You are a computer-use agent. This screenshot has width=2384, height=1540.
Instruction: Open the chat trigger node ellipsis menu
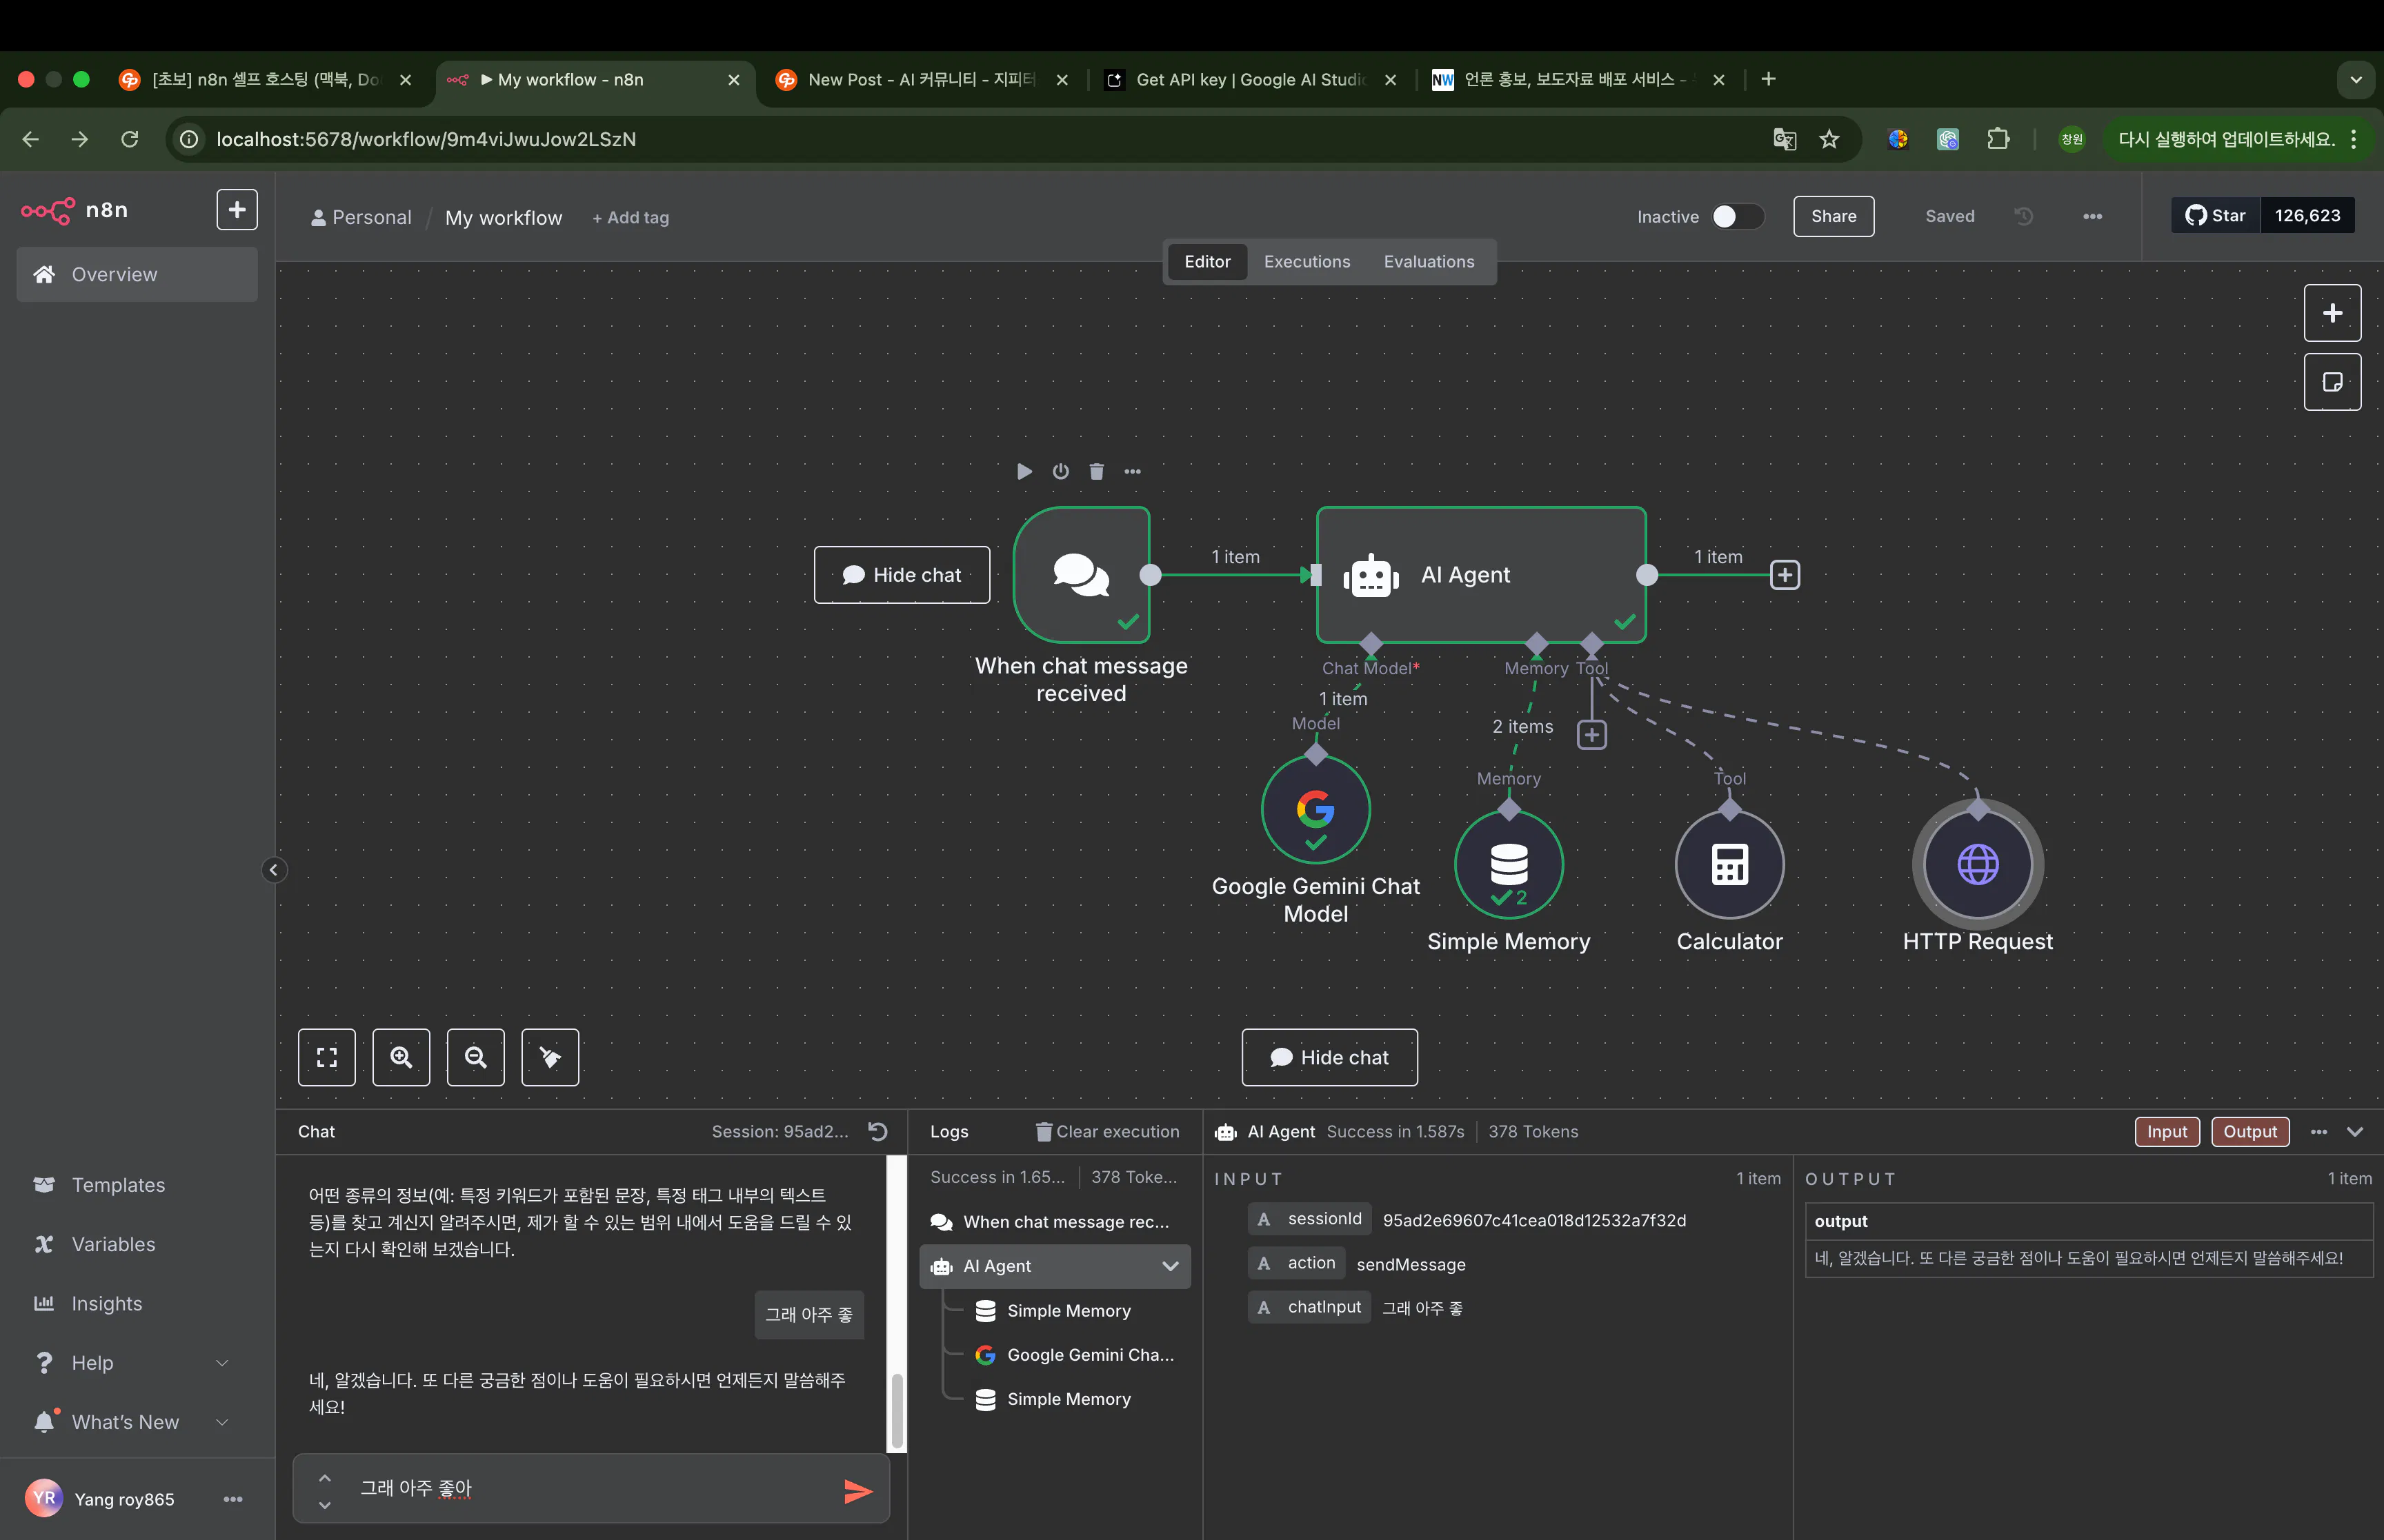click(x=1133, y=471)
